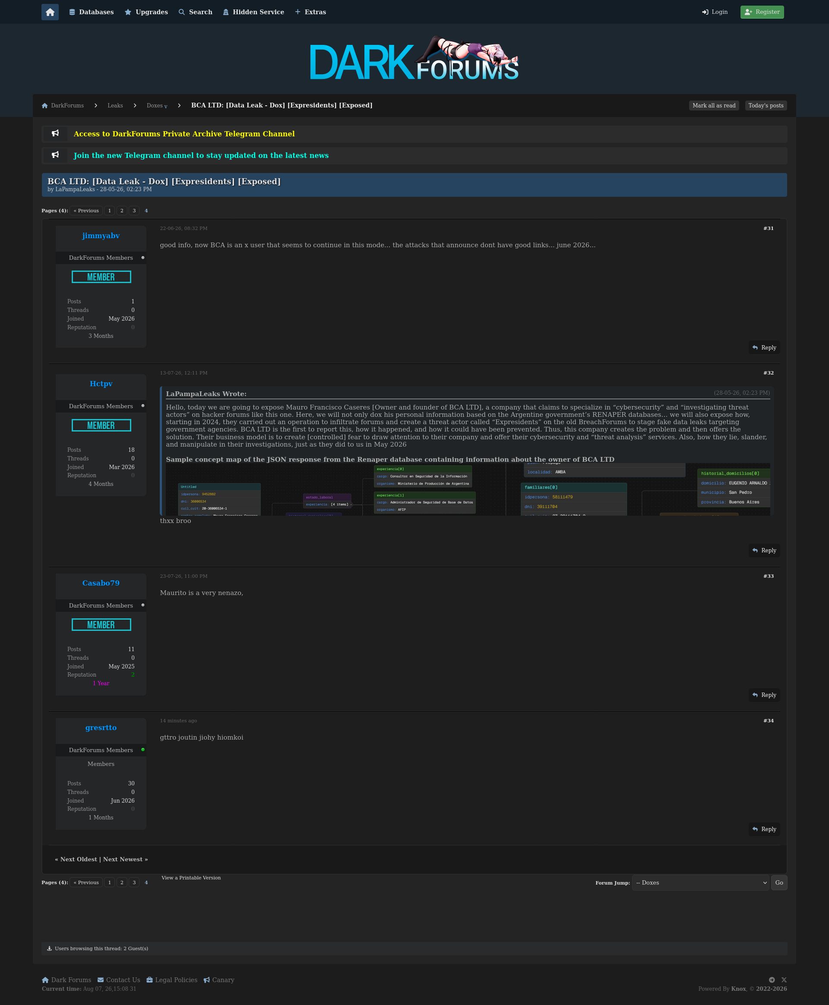Go to page 3 in top pagination

coord(134,211)
